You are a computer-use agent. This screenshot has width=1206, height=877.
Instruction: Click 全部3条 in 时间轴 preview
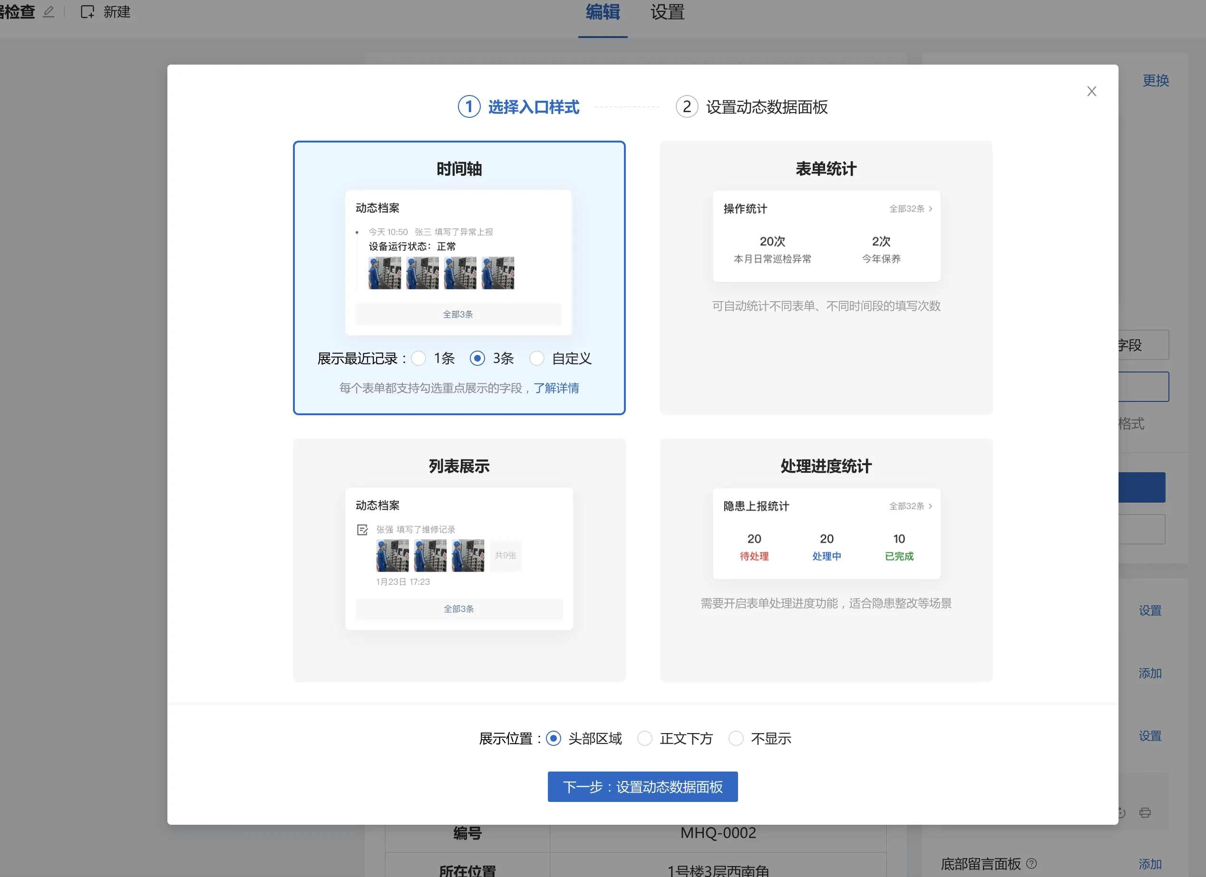pyautogui.click(x=458, y=315)
